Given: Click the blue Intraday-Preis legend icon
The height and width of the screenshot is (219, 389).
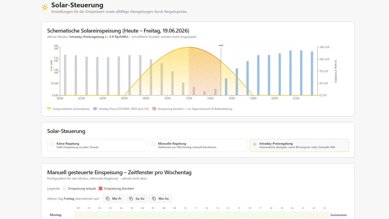Looking at the screenshot, I should click(x=95, y=109).
